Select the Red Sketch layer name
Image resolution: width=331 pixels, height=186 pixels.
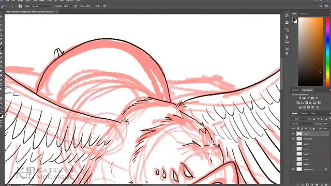tap(308, 139)
